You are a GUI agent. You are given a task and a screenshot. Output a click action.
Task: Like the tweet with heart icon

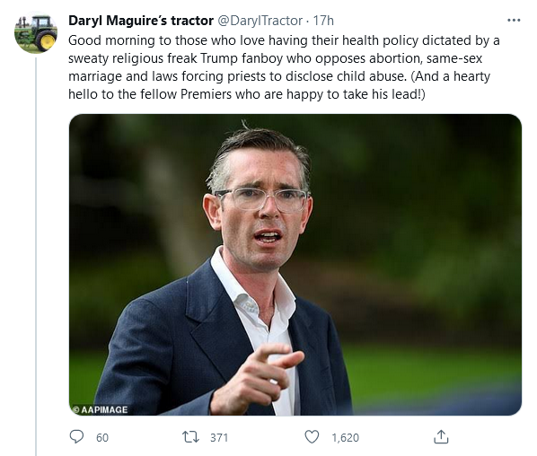312,437
